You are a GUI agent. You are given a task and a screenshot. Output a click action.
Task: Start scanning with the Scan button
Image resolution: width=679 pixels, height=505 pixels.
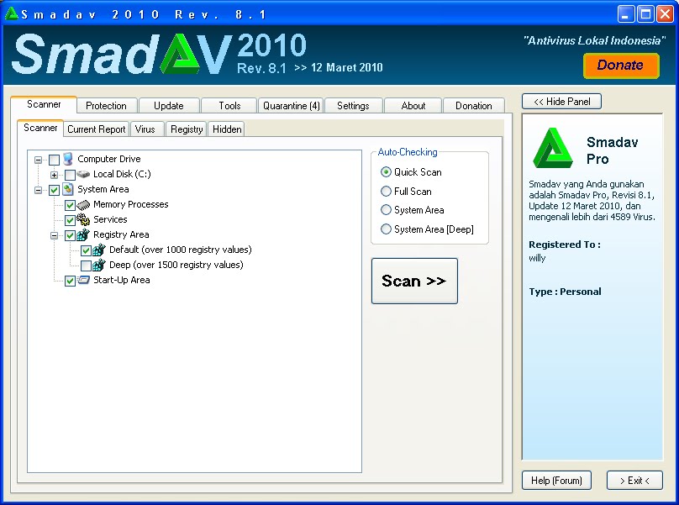413,281
